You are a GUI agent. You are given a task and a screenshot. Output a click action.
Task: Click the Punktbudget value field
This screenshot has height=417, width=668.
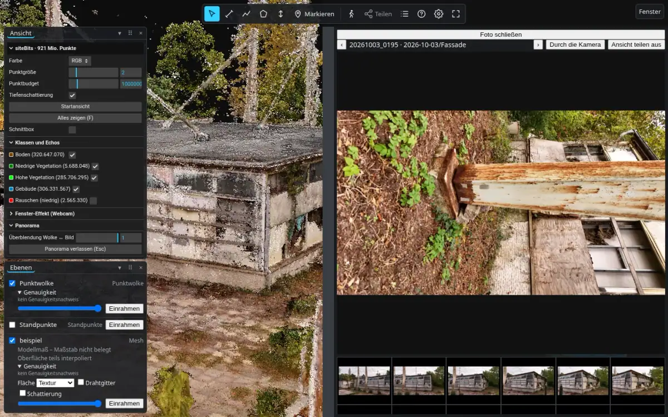click(x=131, y=84)
